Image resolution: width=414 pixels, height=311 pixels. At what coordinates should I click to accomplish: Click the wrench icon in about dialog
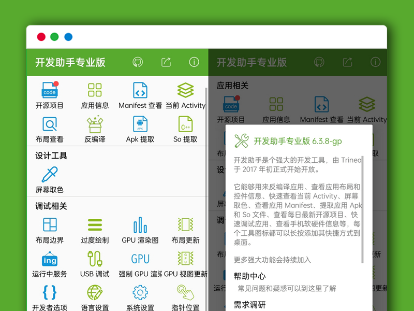[x=242, y=140]
